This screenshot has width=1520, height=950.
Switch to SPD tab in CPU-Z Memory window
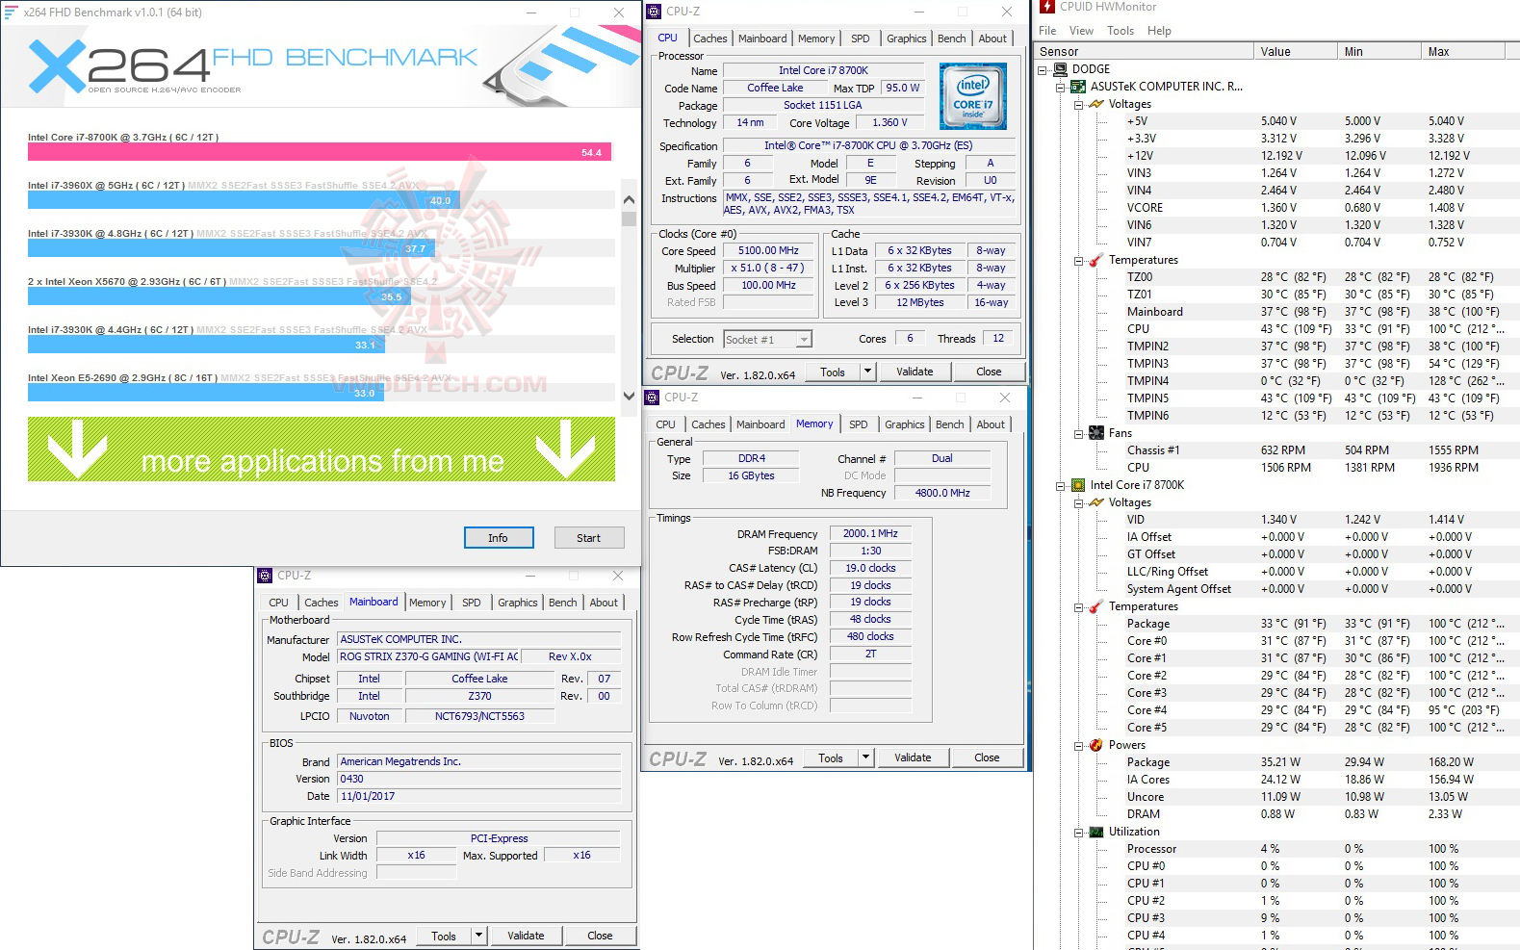coord(859,424)
